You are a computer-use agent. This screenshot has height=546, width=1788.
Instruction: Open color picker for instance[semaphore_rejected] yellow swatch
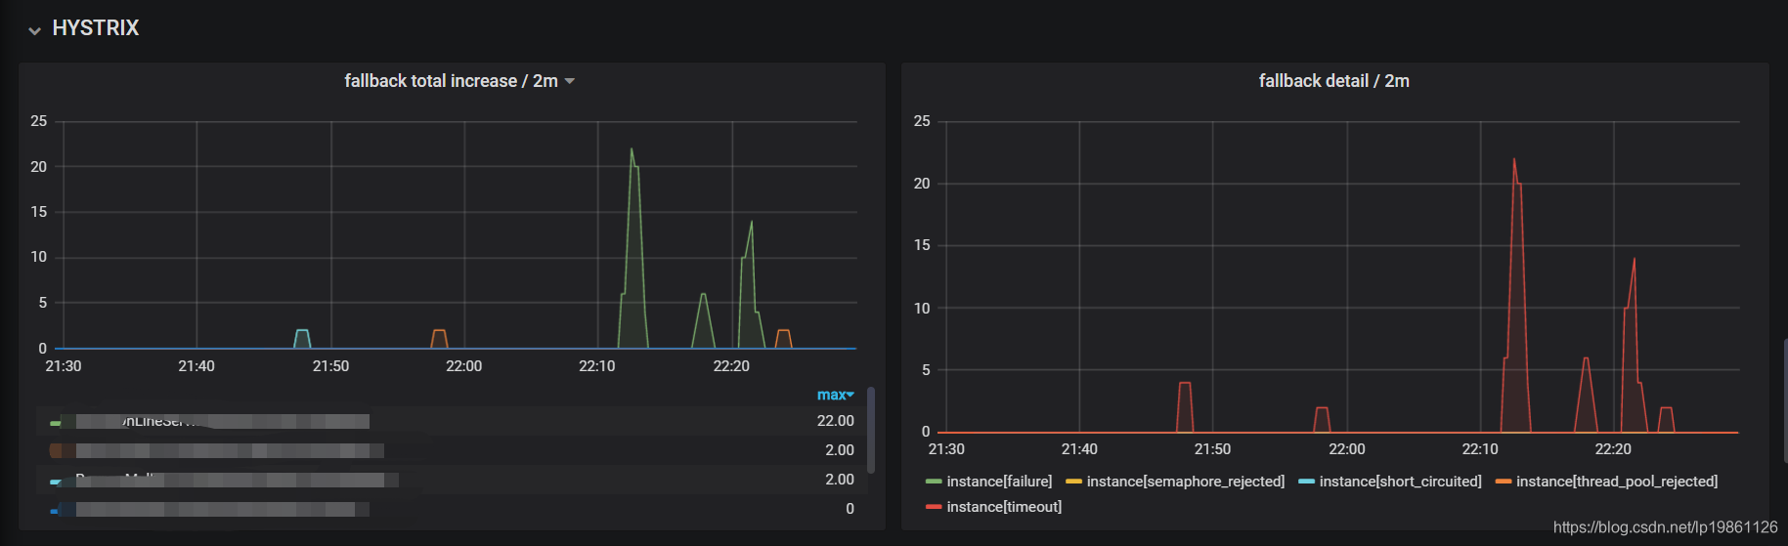coord(1073,482)
